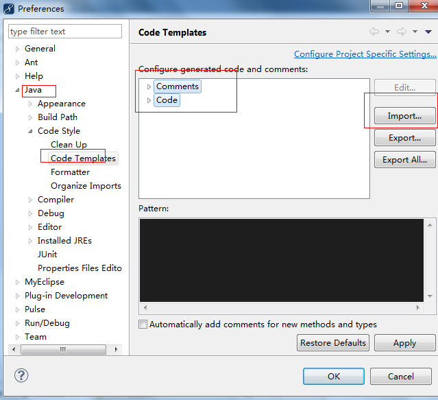Click the Edit... button

coord(405,88)
